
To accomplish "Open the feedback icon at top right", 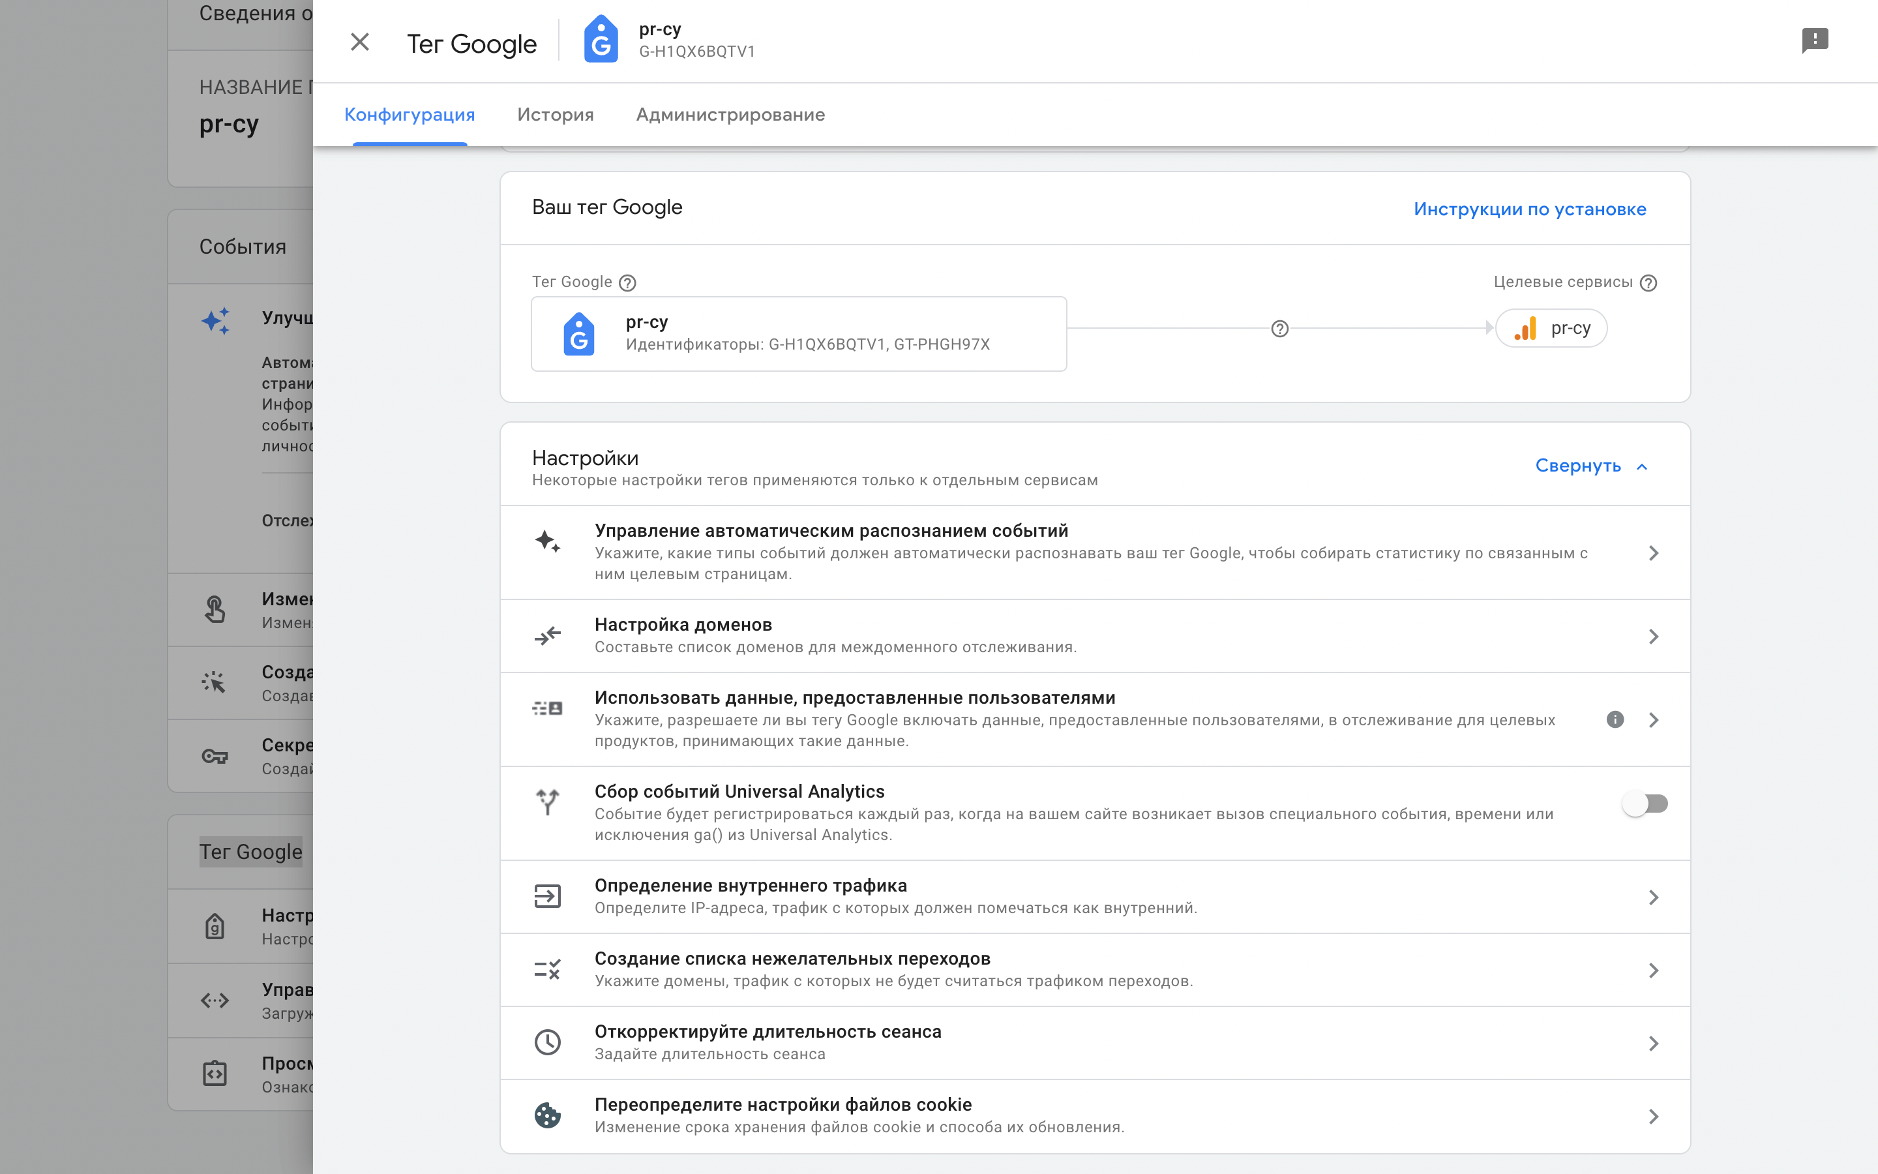I will [1814, 40].
